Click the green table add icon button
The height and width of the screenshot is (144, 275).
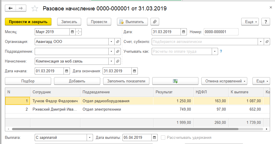point(175,81)
